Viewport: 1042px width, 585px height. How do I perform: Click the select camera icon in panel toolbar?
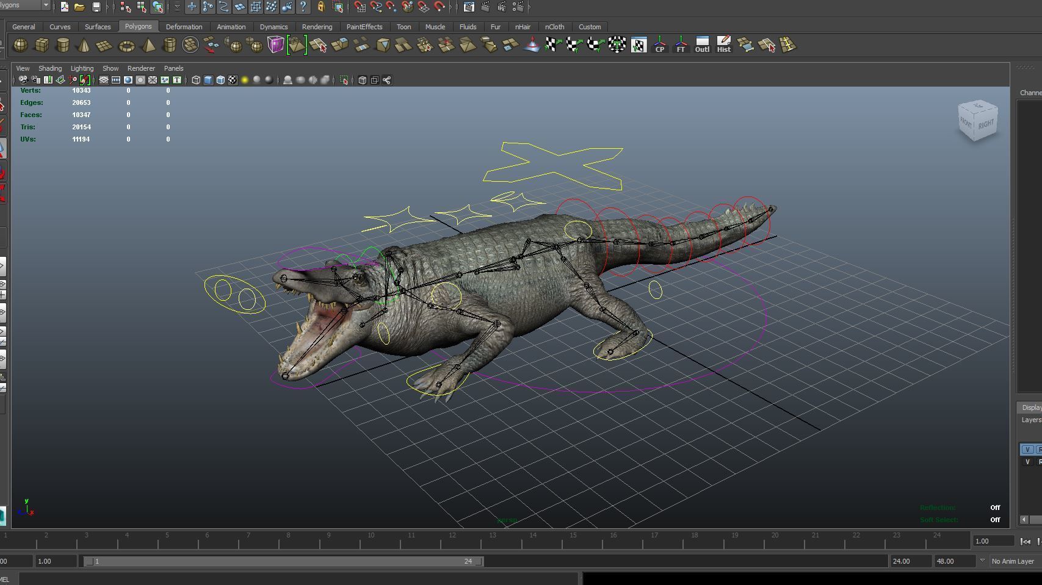tap(23, 80)
